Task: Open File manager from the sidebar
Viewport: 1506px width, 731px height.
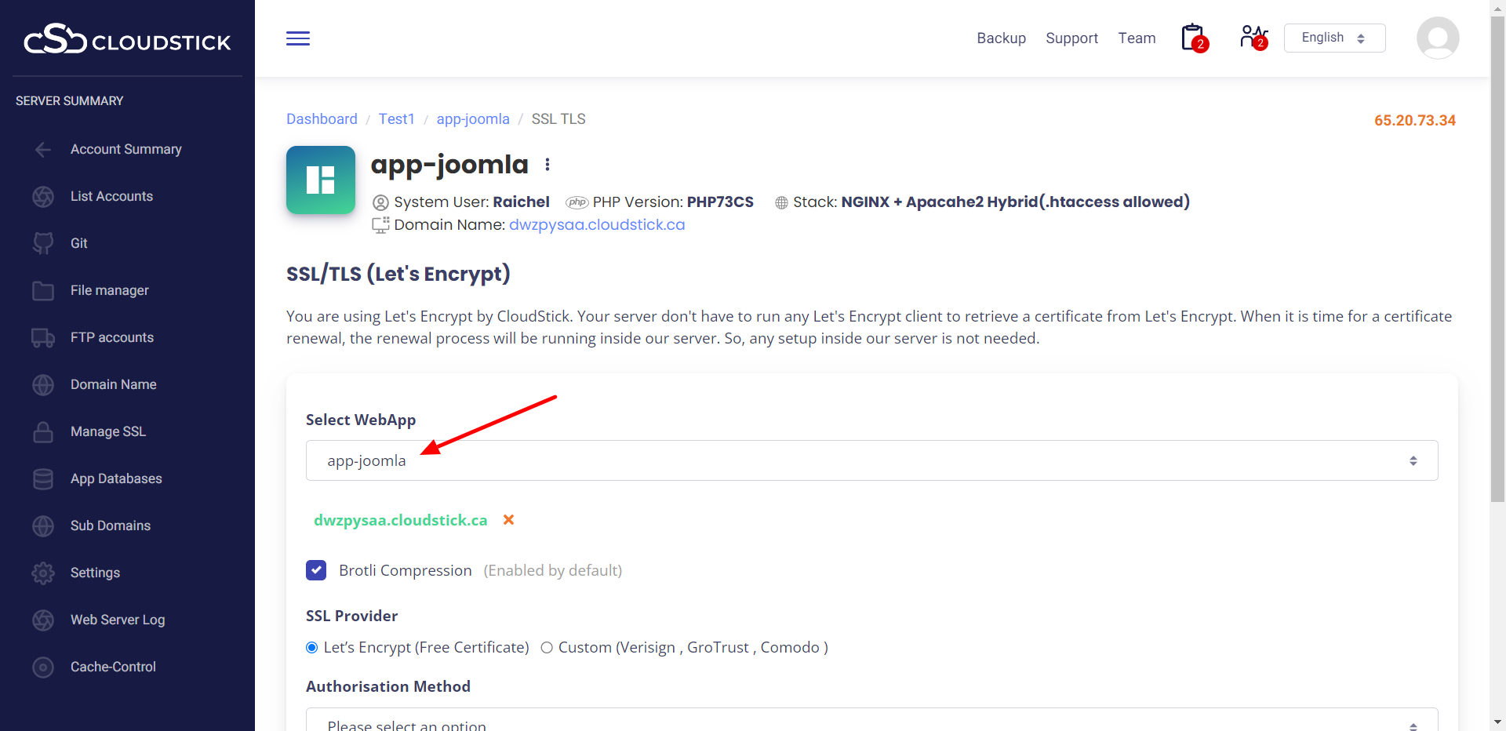Action: coord(109,290)
